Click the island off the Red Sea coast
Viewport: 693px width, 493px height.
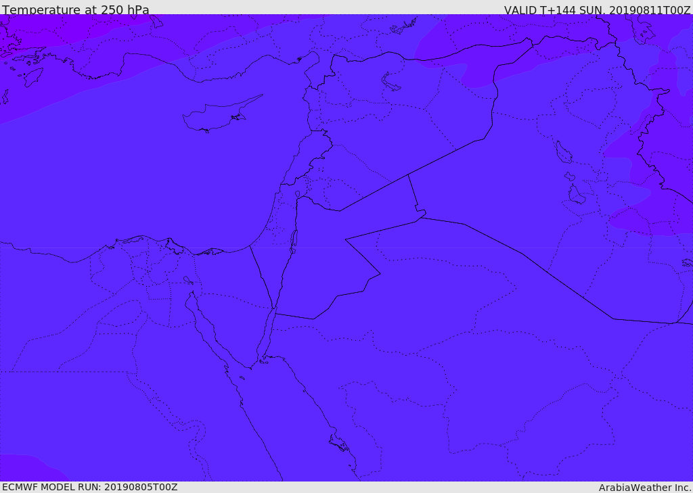(338, 443)
